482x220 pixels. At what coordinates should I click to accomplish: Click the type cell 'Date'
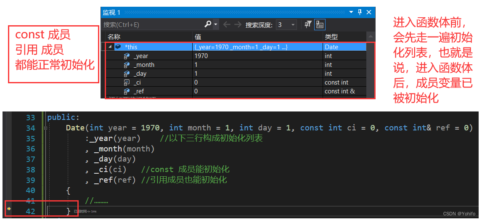pos(331,47)
